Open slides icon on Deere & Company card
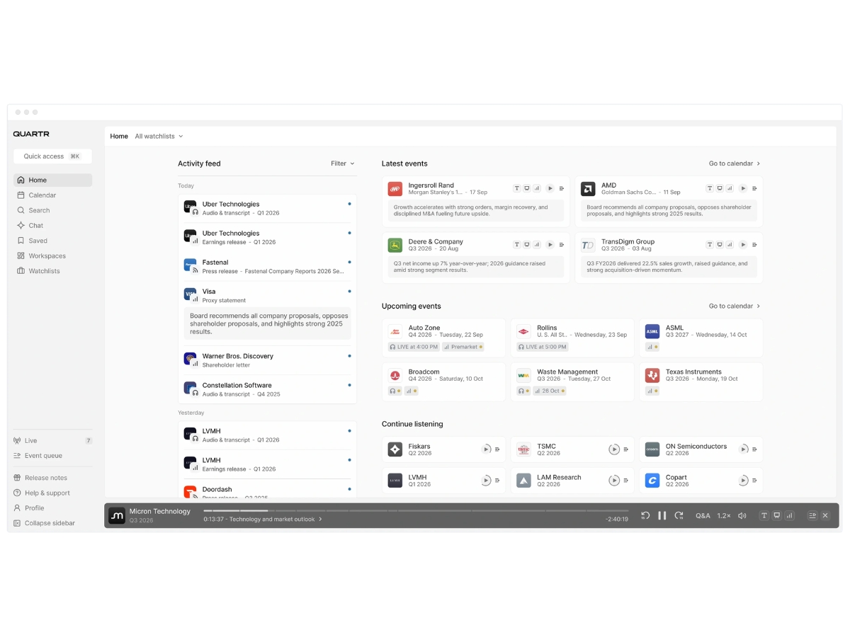This screenshot has width=850, height=637. (x=527, y=244)
